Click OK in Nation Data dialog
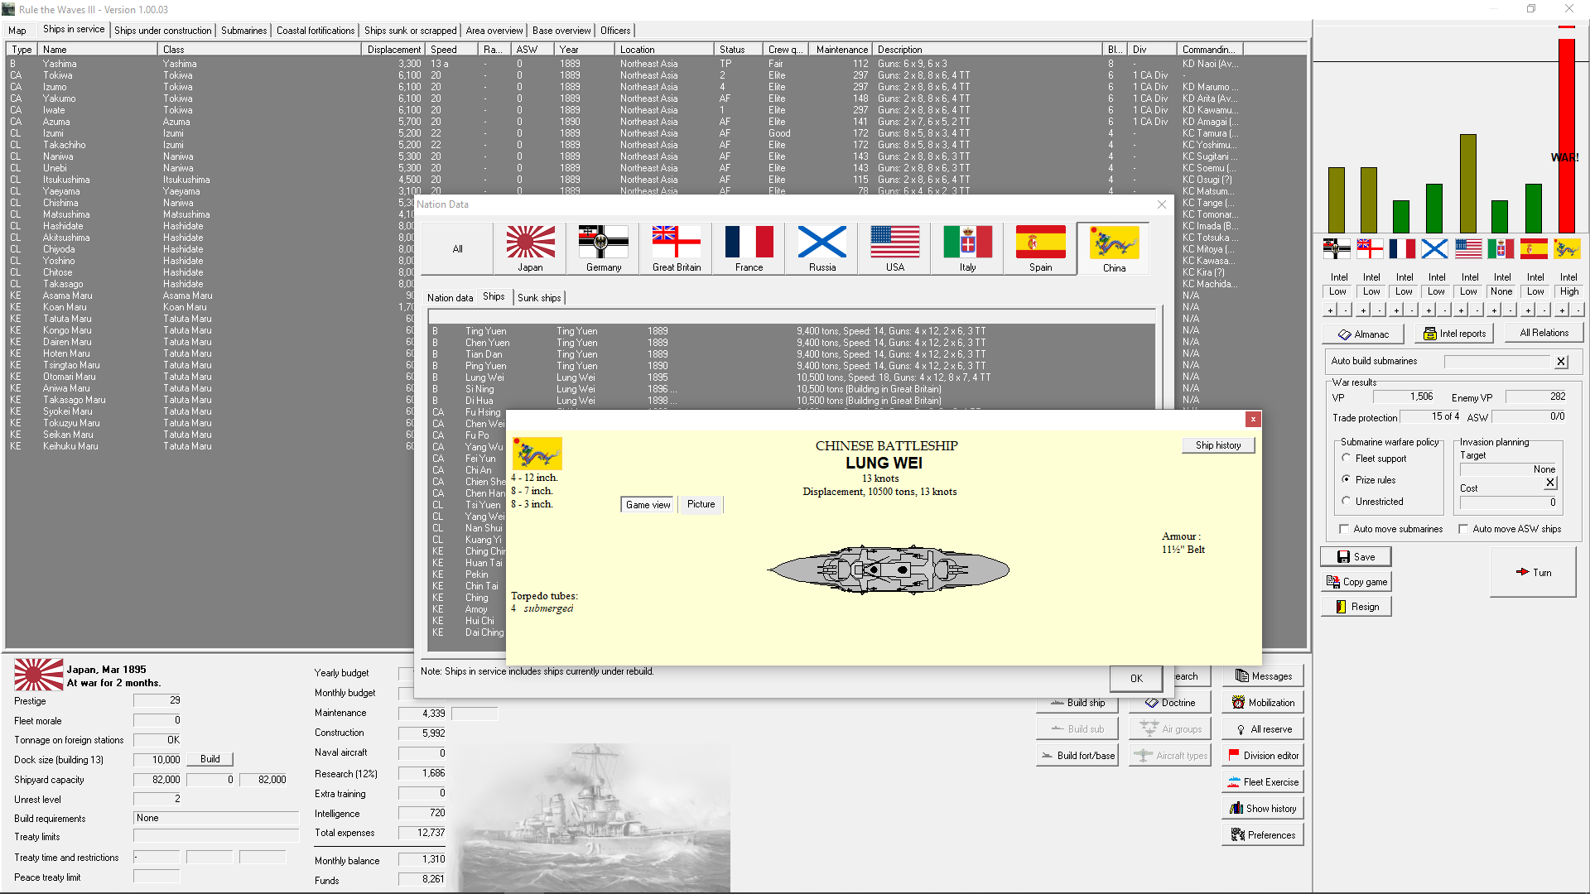1590x894 pixels. (1136, 678)
